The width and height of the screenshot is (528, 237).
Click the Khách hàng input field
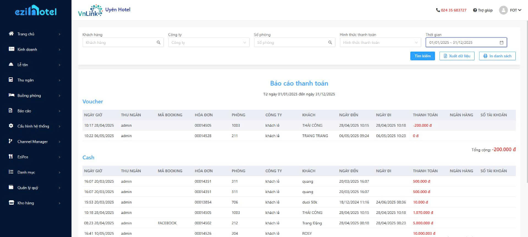point(123,42)
